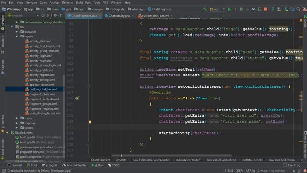Expand the com.example.codingcafe package node

click(x=17, y=22)
